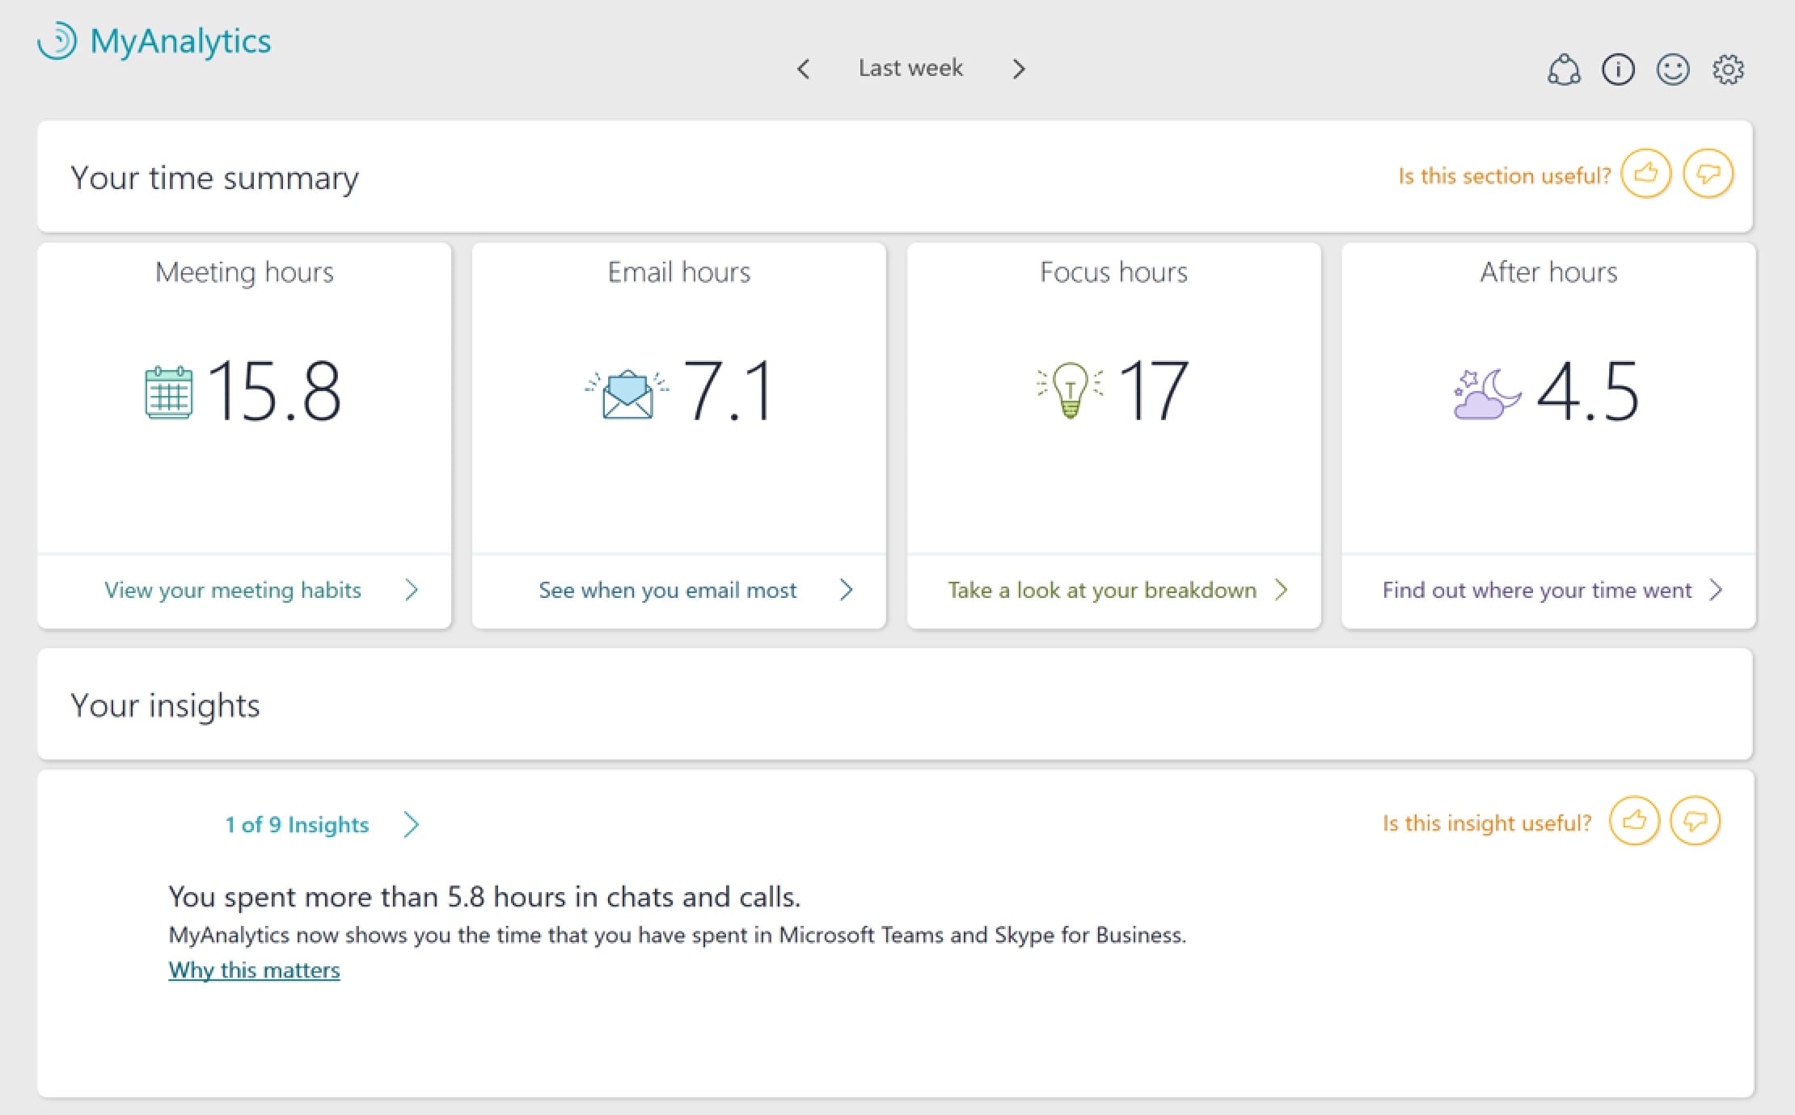
Task: Give thumbs down to time summary section
Action: (x=1708, y=174)
